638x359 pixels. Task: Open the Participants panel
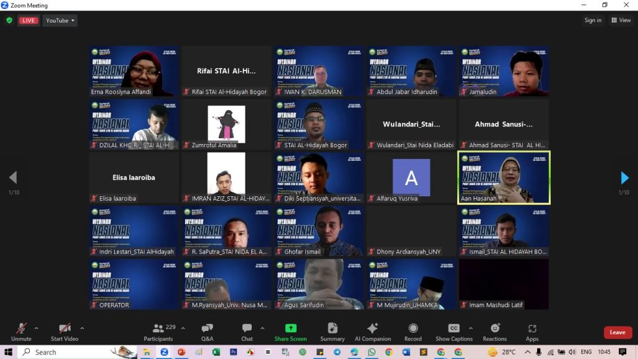[159, 332]
